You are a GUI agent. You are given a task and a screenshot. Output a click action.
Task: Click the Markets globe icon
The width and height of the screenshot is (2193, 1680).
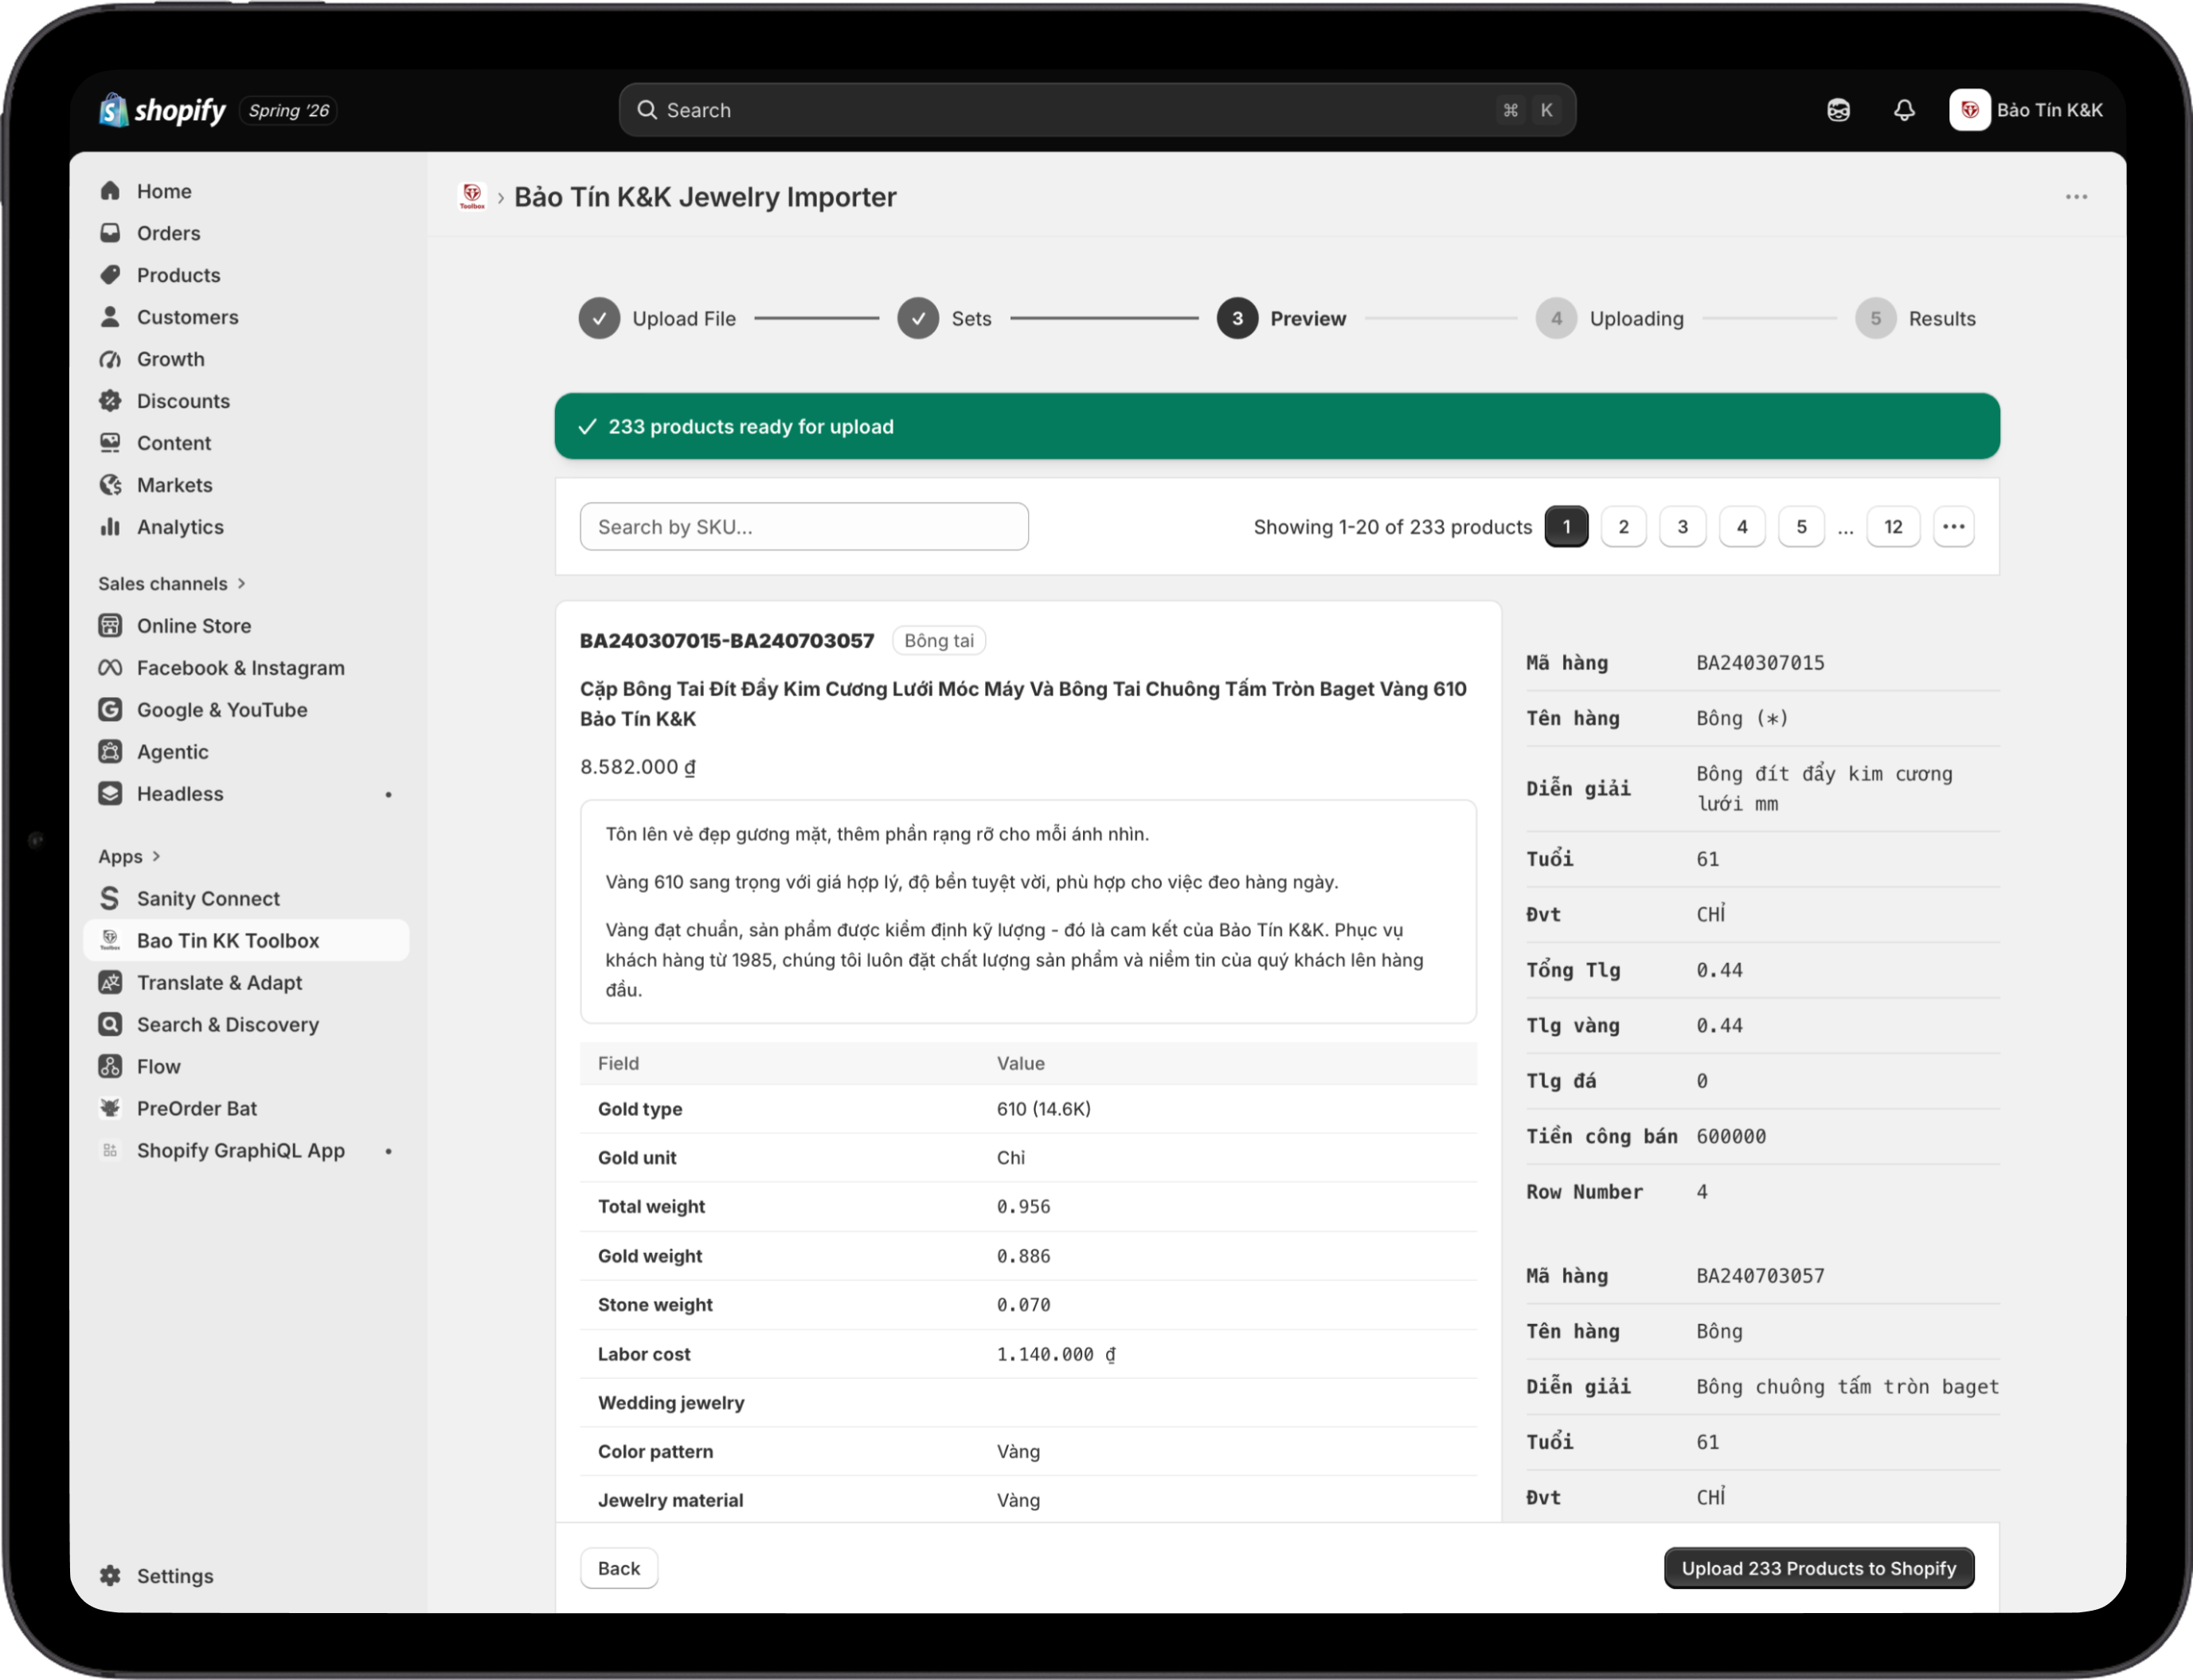(110, 485)
